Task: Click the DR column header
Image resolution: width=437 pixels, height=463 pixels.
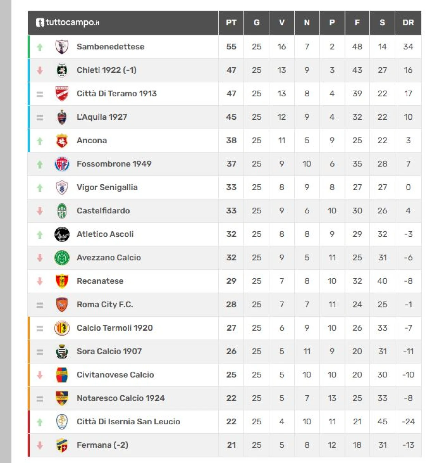Action: point(408,23)
